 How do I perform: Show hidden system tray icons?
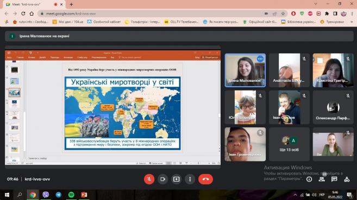click(x=295, y=195)
